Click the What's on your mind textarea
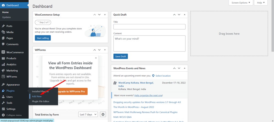This screenshot has height=122, width=274. [149, 43]
